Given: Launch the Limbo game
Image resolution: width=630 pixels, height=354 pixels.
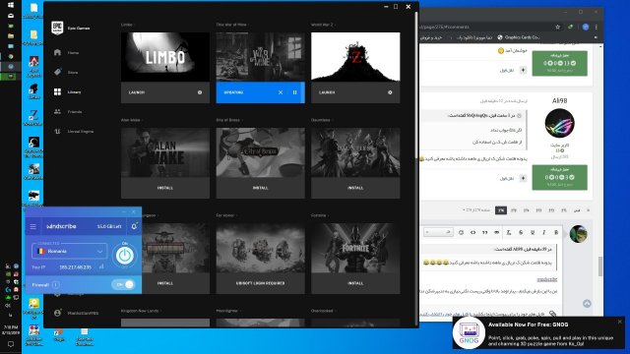Looking at the screenshot, I should pos(137,92).
